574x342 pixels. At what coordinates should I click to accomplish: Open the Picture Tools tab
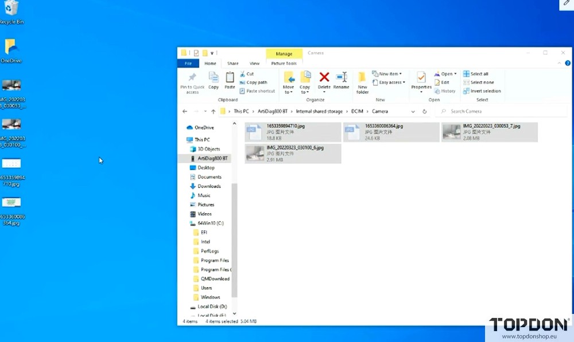click(284, 64)
